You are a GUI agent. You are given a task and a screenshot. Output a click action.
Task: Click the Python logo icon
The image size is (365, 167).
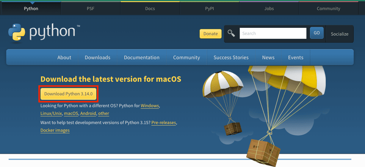coord(17,32)
